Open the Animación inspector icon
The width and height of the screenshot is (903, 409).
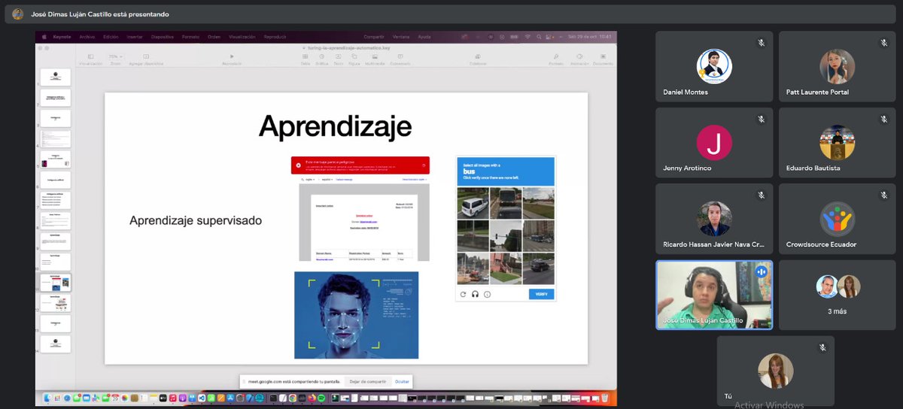tap(579, 56)
